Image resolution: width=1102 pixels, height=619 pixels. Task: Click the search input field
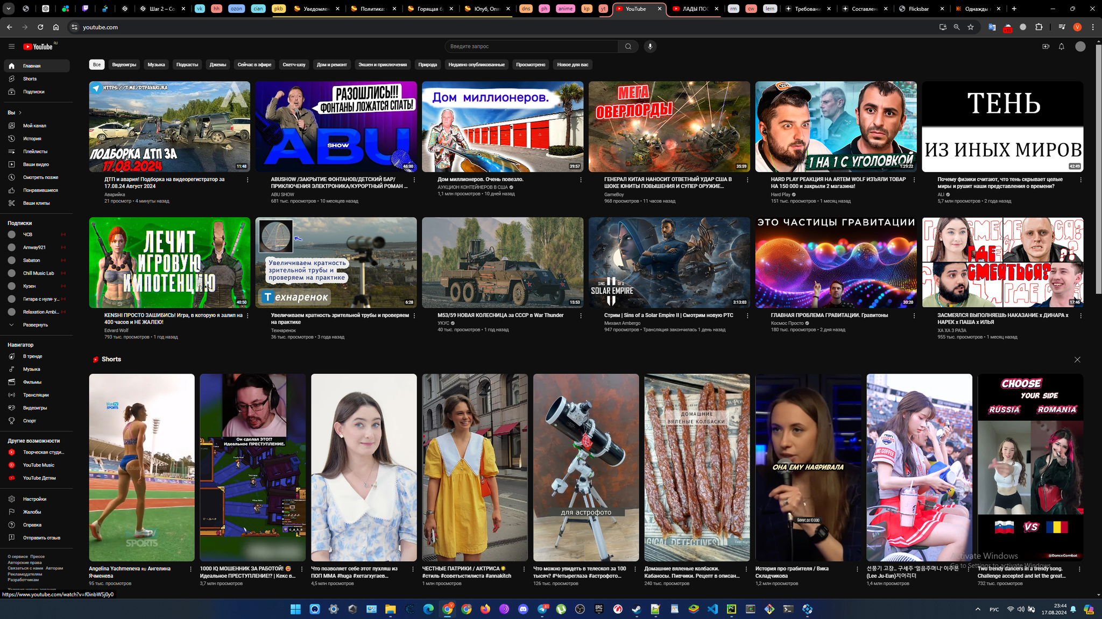tap(532, 46)
